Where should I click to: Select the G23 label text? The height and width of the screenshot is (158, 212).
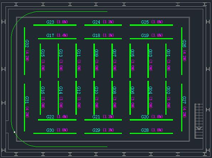pyautogui.click(x=50, y=22)
